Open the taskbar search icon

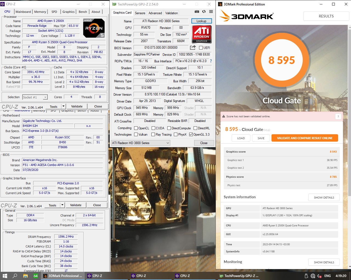(x=15, y=276)
